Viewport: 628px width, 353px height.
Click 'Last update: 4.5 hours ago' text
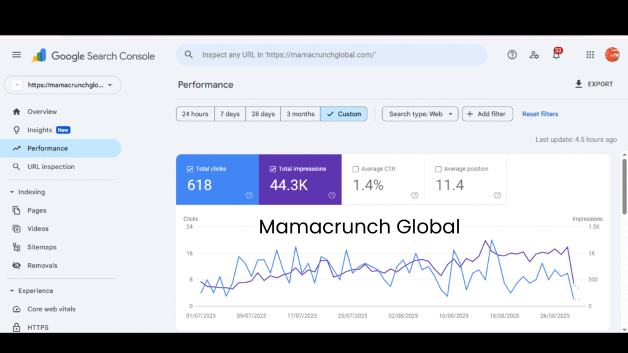(576, 140)
